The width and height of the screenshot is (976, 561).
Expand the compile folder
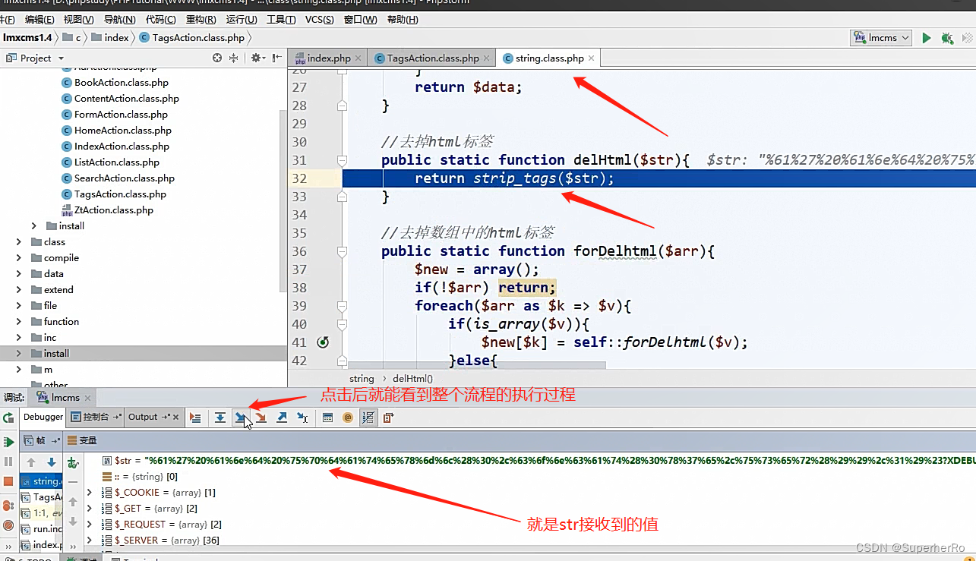[x=19, y=258]
